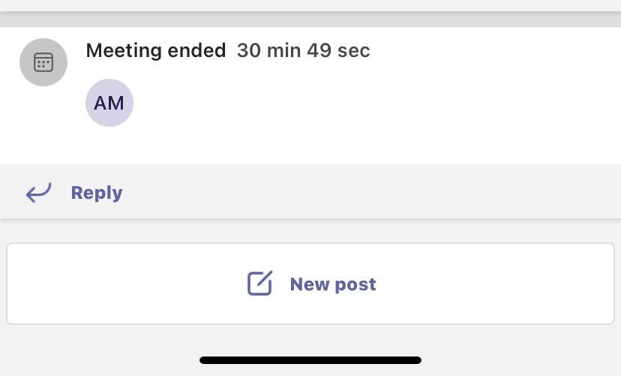
Task: Click the meeting calendar icon
Action: pyautogui.click(x=43, y=62)
